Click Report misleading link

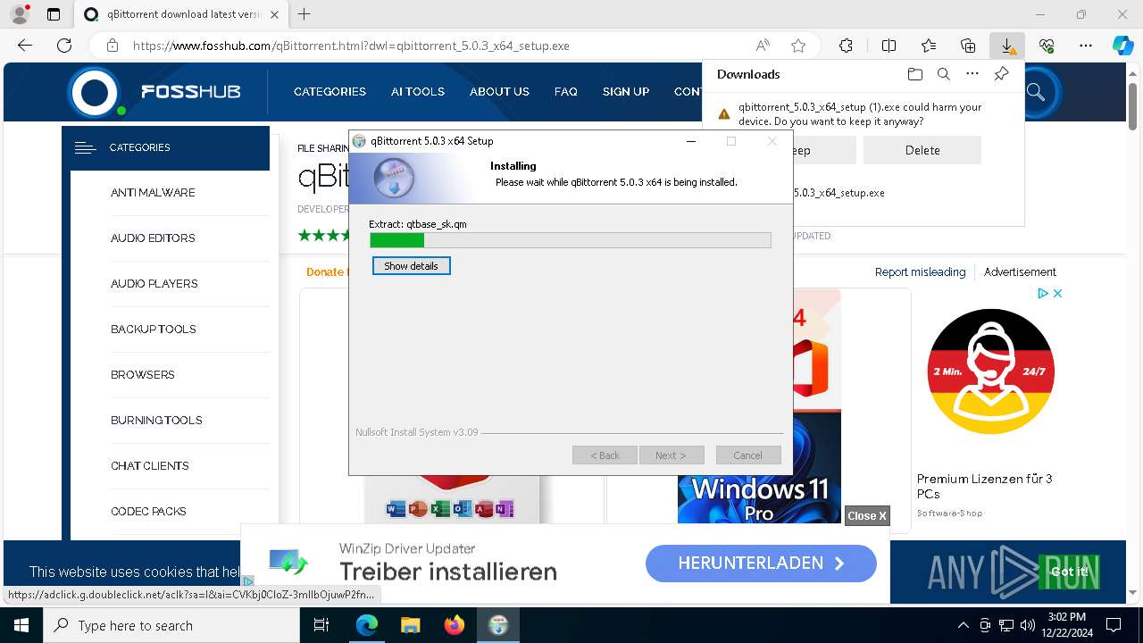[920, 271]
